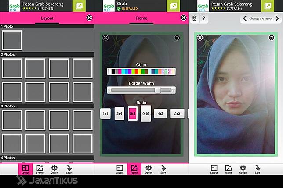Go to previous layout with left chevron

[245, 19]
